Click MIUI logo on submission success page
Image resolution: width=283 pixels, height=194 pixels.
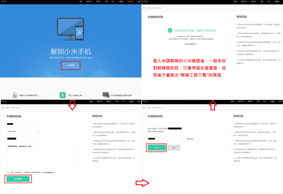(x=145, y=2)
